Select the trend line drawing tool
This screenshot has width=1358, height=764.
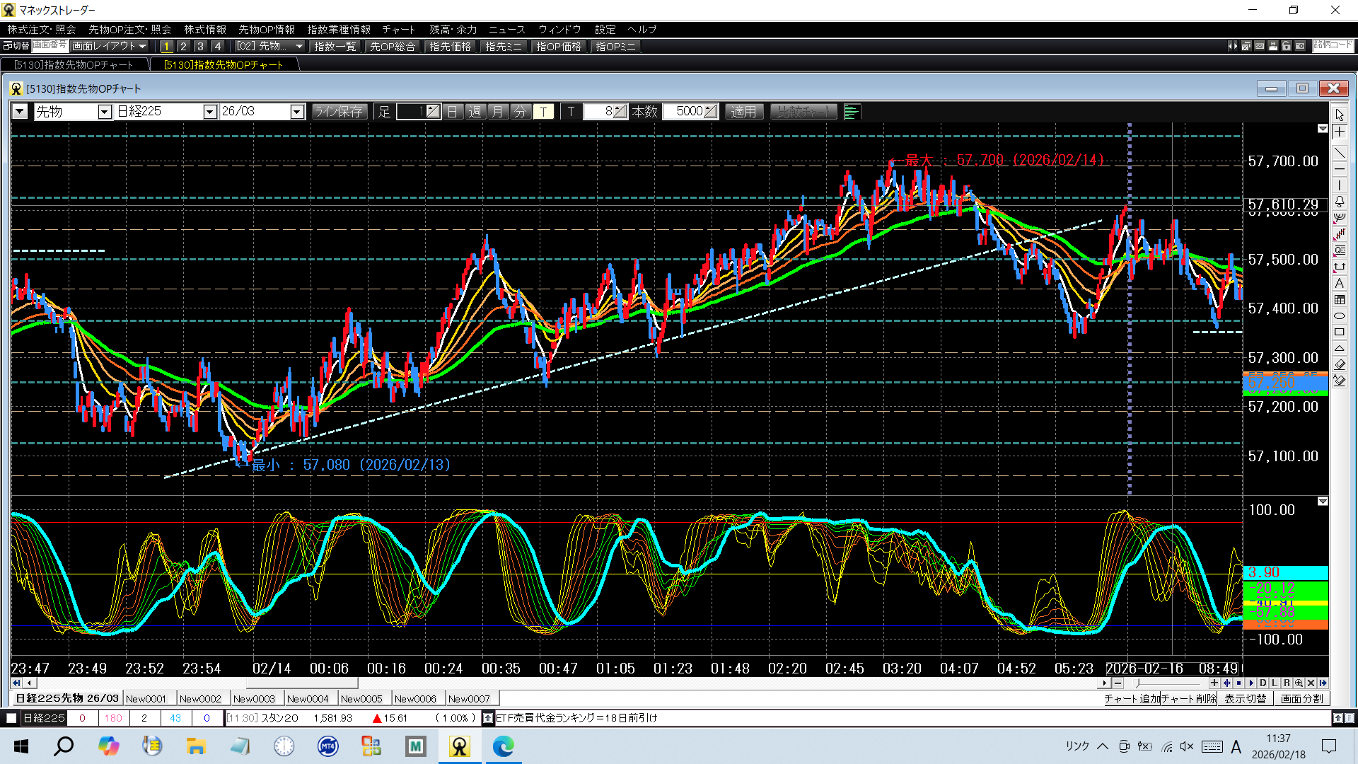1340,153
